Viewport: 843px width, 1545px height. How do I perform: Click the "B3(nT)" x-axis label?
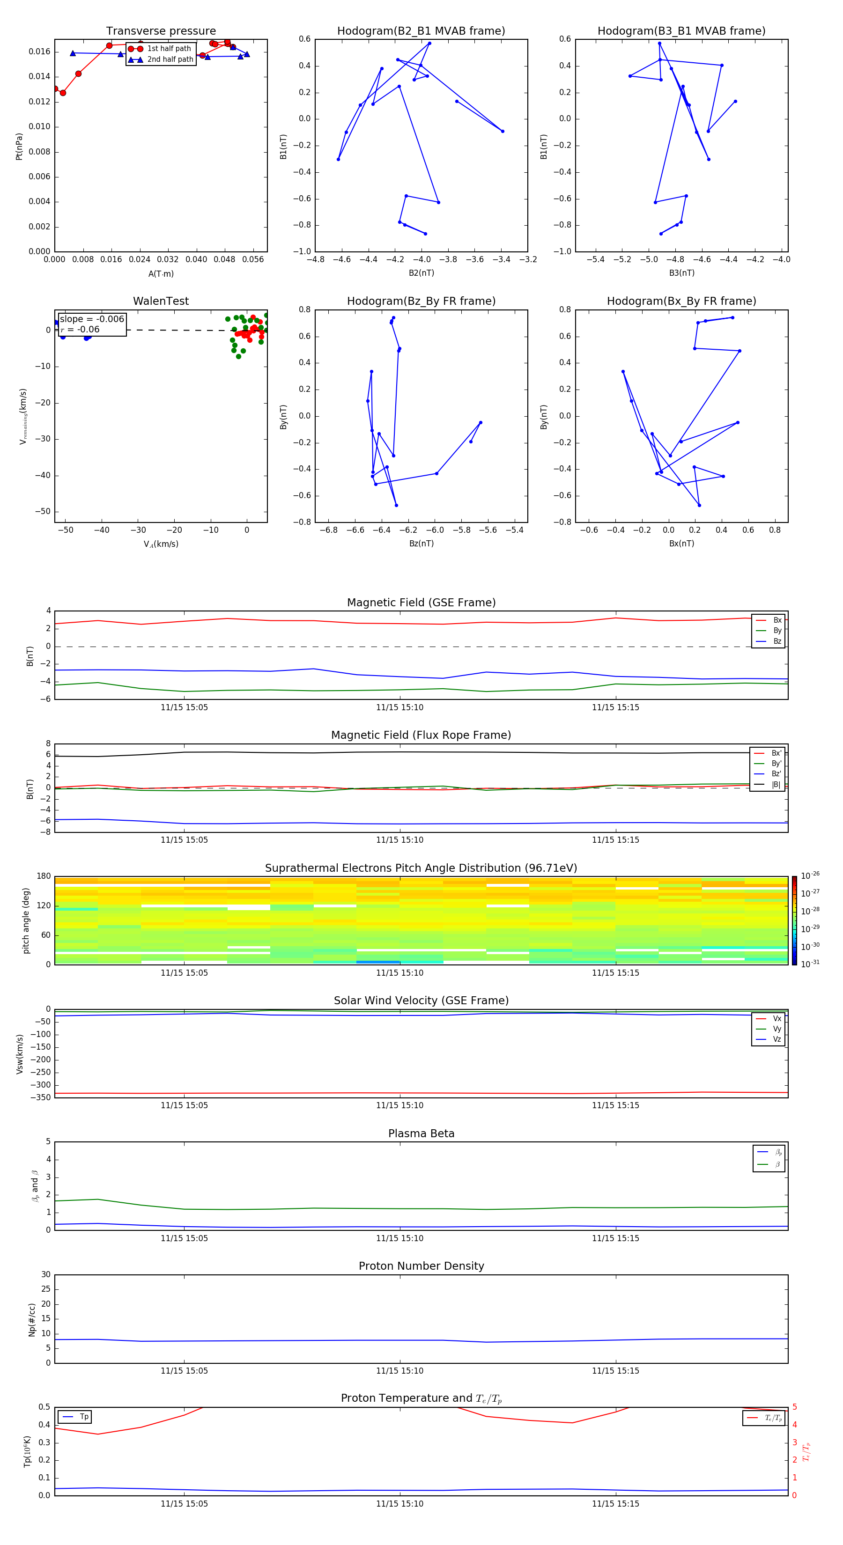681,273
